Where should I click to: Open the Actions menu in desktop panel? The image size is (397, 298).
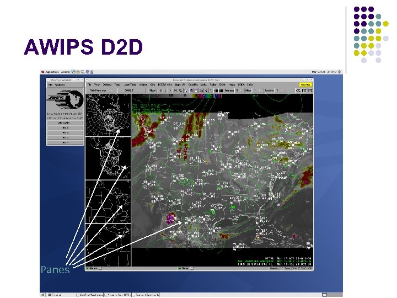(x=65, y=72)
